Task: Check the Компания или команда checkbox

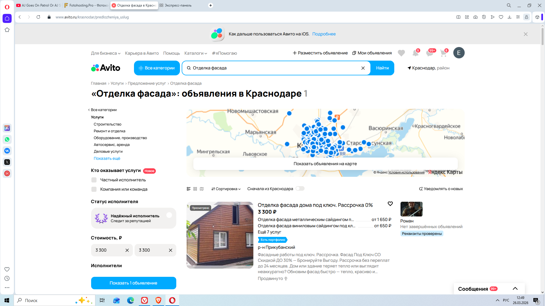Action: (94, 189)
